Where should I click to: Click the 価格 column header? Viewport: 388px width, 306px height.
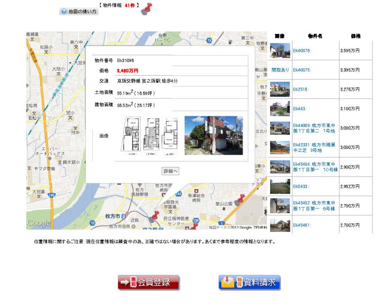tap(356, 36)
